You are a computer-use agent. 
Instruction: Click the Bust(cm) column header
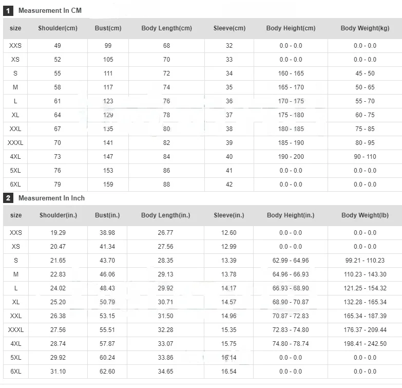108,28
